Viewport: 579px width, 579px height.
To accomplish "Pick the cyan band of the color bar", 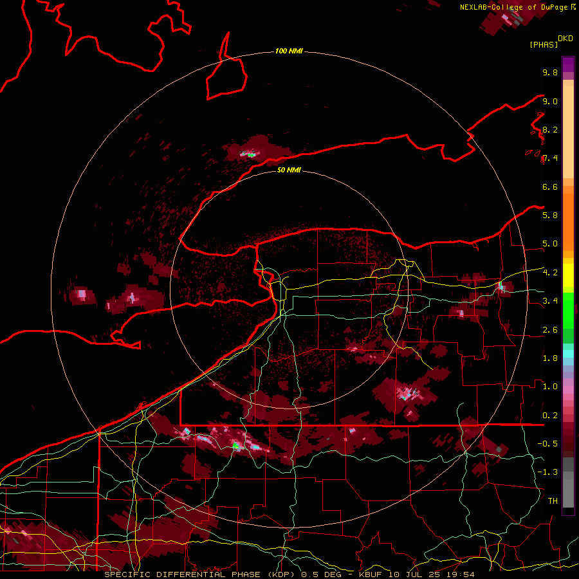I will [568, 354].
